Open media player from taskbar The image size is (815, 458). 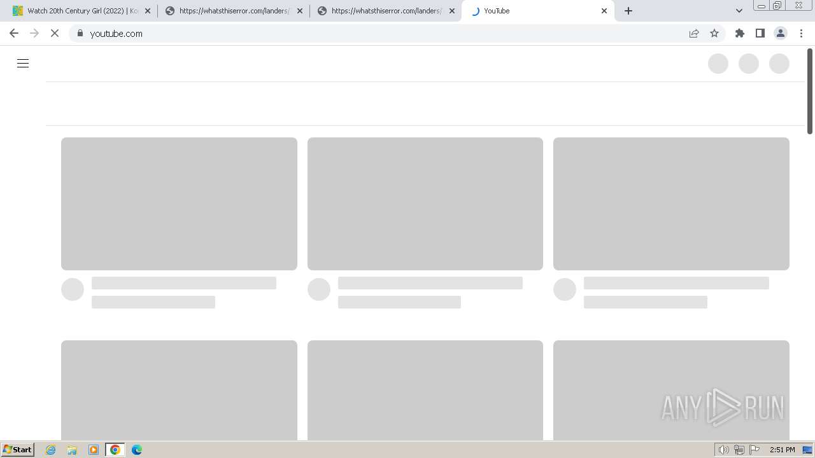coord(94,450)
